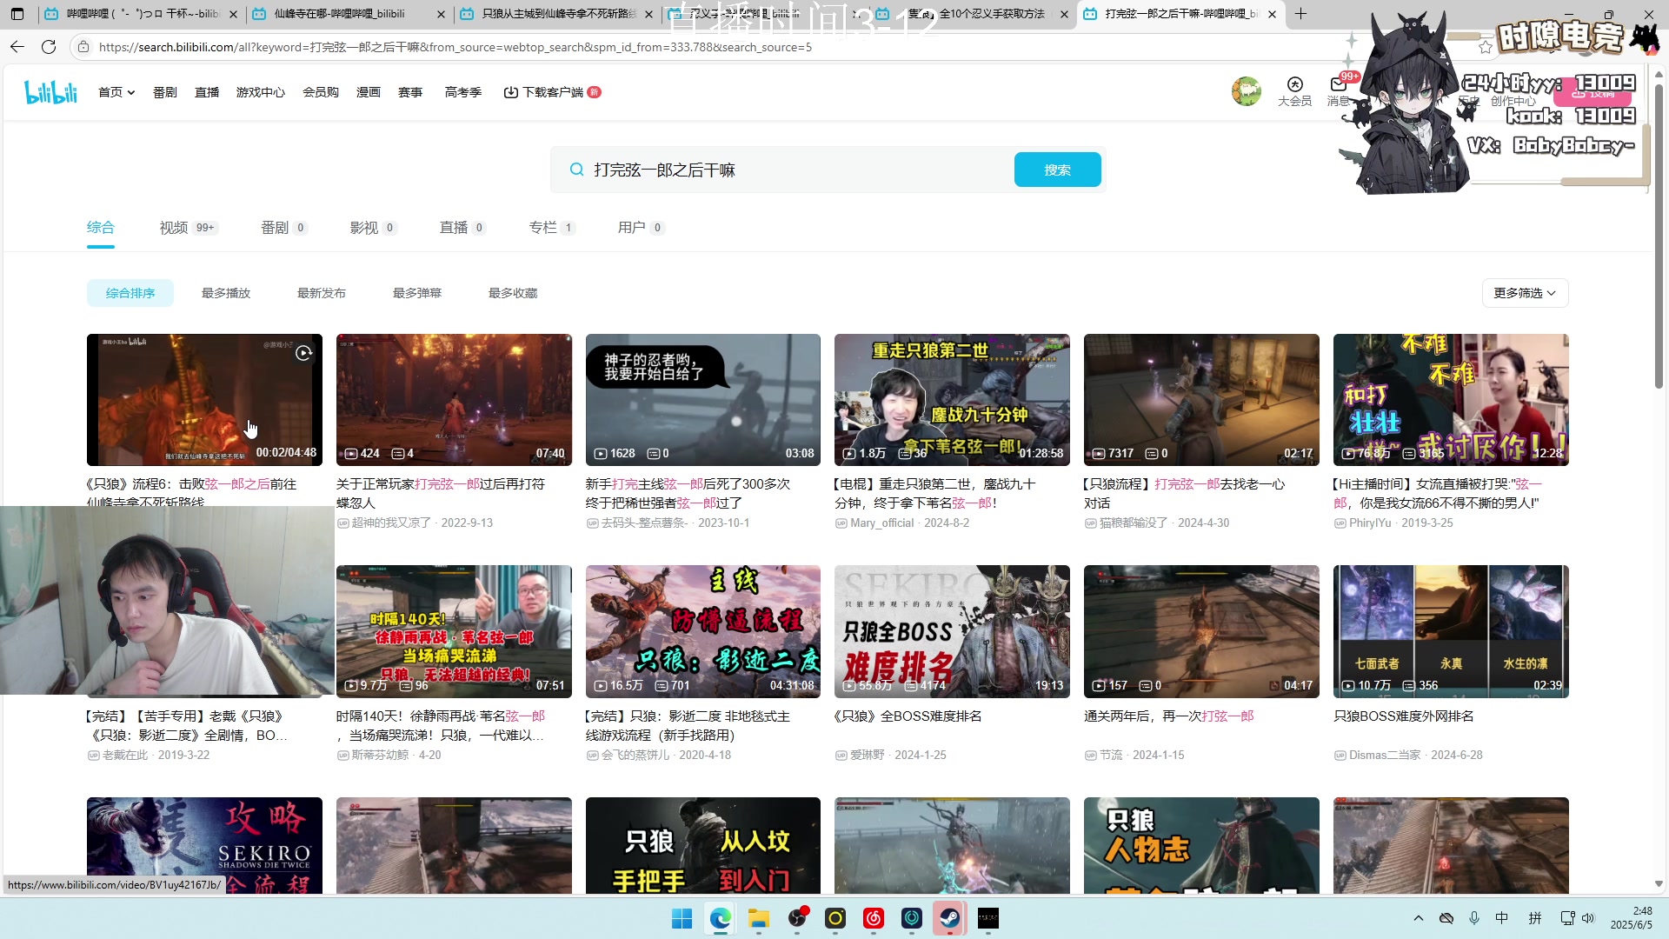The width and height of the screenshot is (1669, 939).
Task: Click the browser address bar URL
Action: pyautogui.click(x=455, y=47)
